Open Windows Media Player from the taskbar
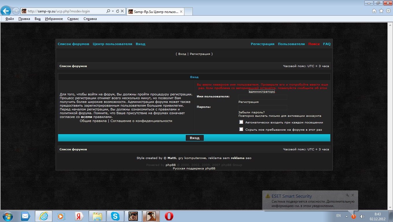 (x=61, y=216)
